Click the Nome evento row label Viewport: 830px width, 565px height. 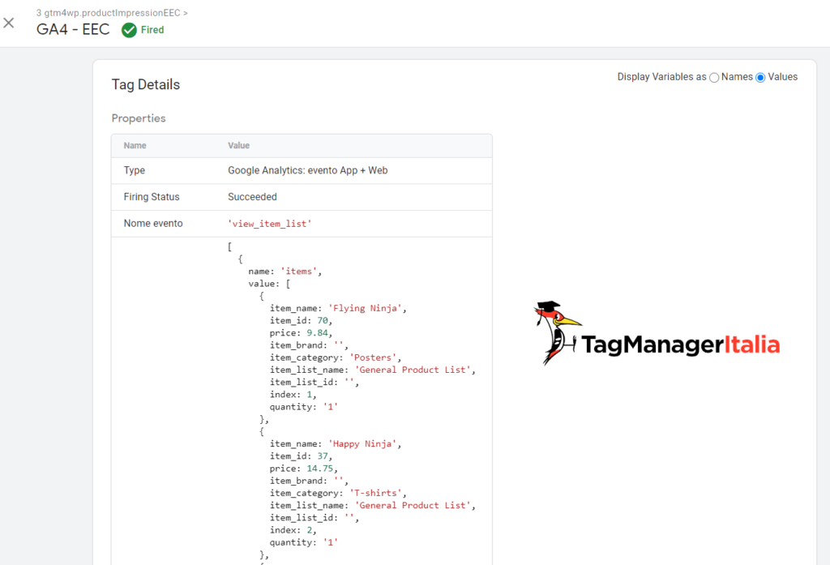[153, 224]
